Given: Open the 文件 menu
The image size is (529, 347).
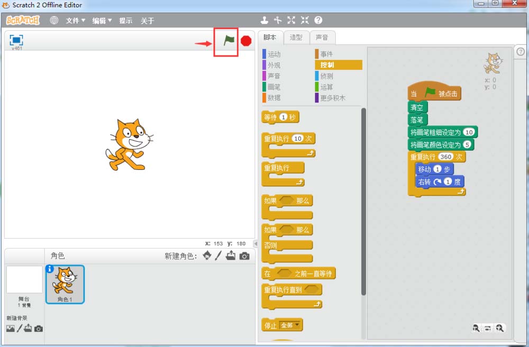Looking at the screenshot, I should (x=75, y=21).
